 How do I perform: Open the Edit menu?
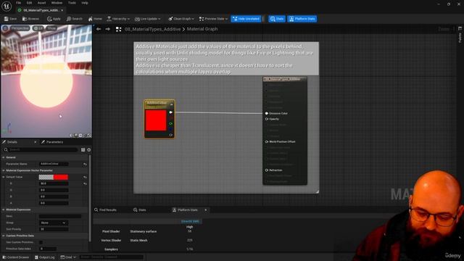point(29,3)
